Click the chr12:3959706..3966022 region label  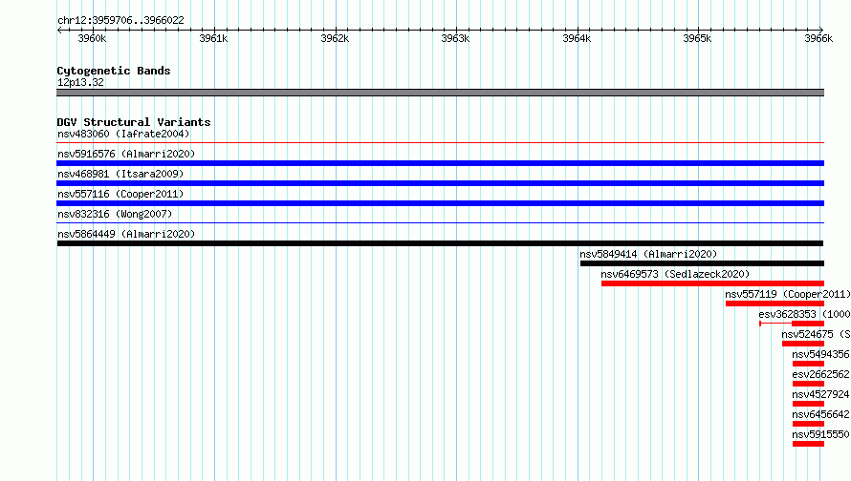click(x=120, y=20)
